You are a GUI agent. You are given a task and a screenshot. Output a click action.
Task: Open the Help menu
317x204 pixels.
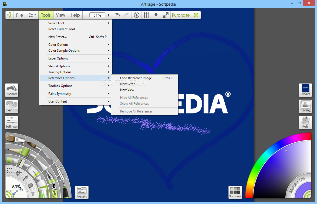click(75, 15)
